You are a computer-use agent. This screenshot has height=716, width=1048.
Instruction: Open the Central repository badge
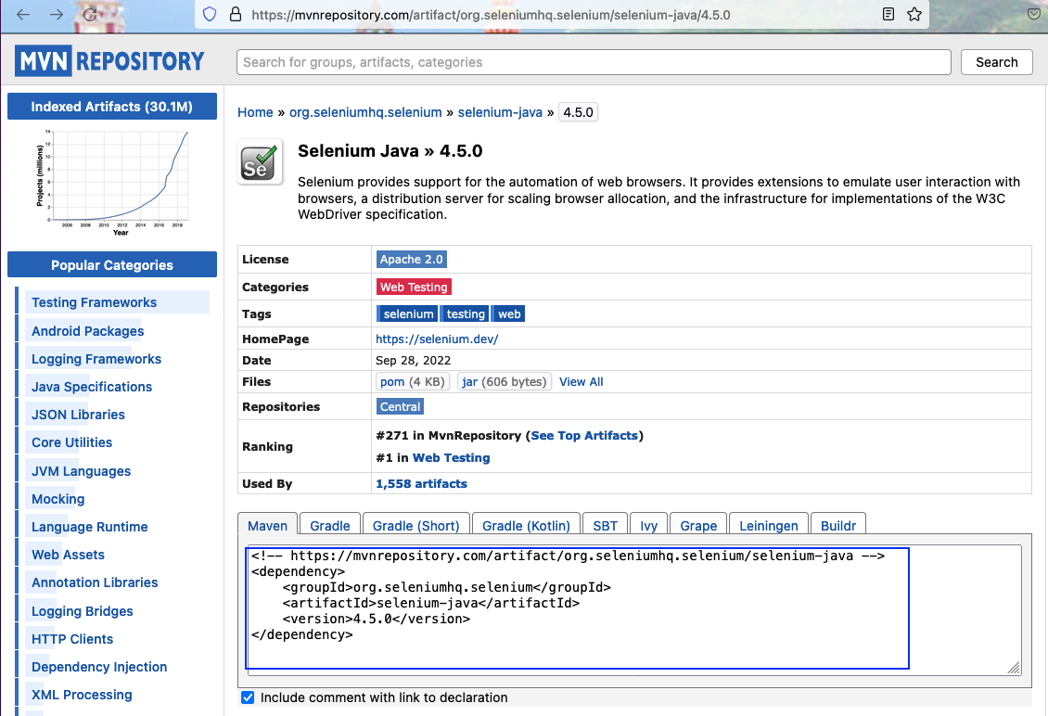pyautogui.click(x=401, y=406)
